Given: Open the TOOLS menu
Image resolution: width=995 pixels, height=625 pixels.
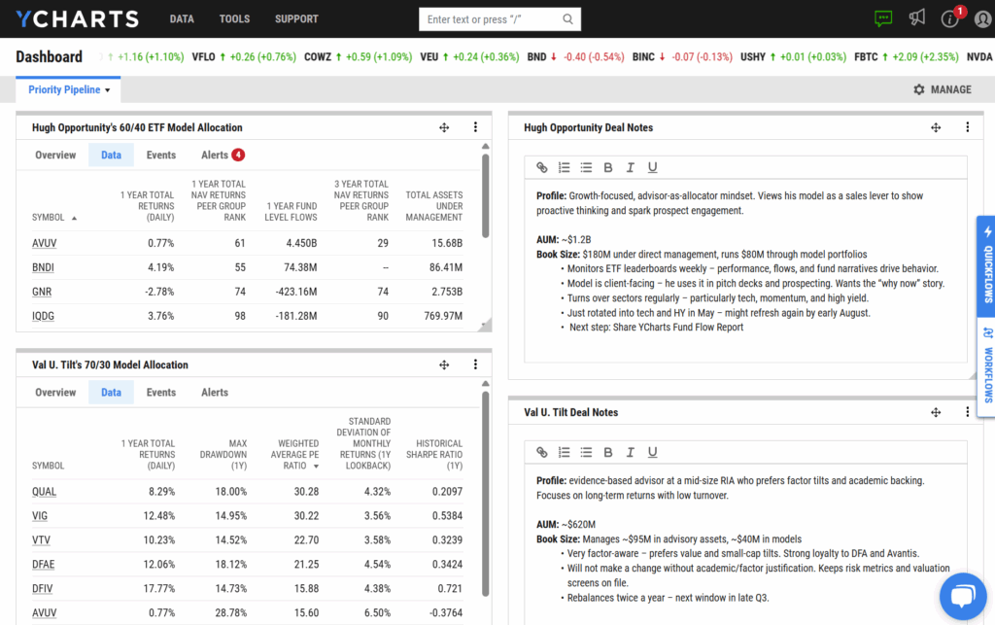Looking at the screenshot, I should (234, 19).
